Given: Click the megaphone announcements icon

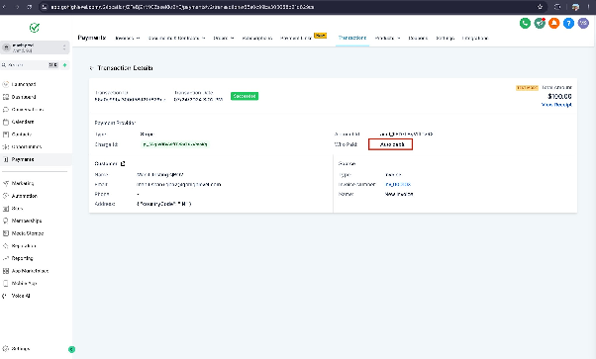Looking at the screenshot, I should point(540,23).
